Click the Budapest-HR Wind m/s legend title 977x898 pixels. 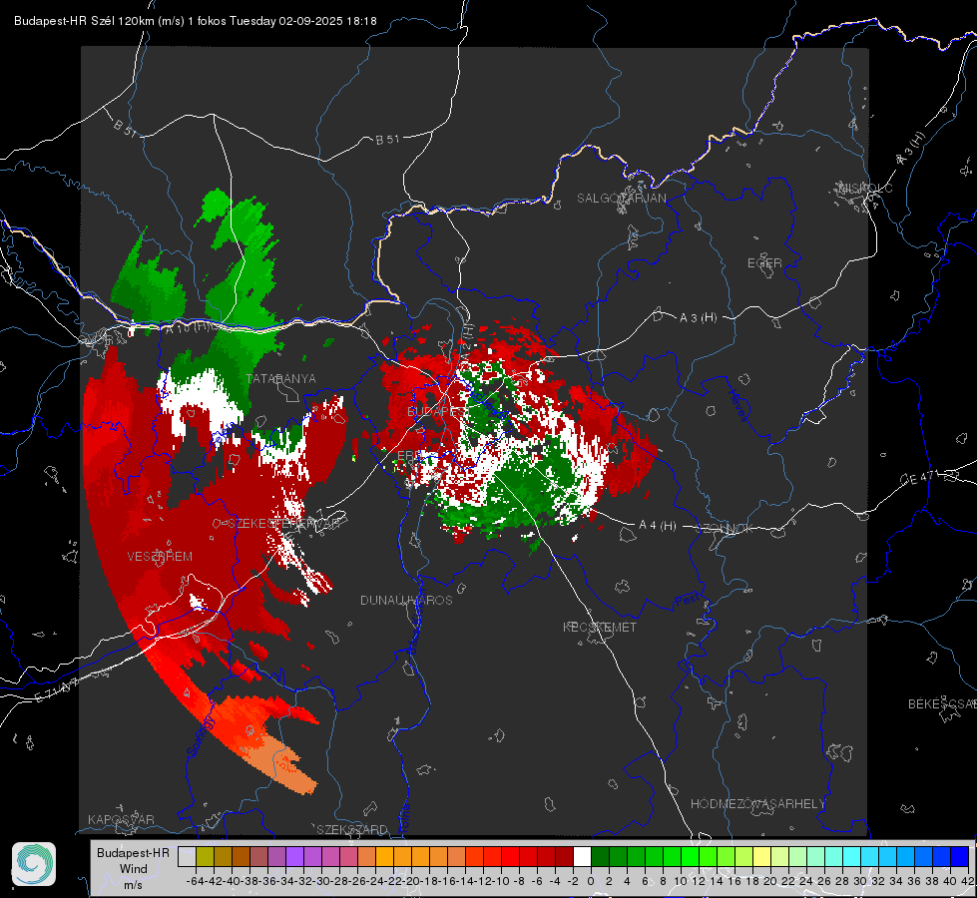[x=133, y=869]
